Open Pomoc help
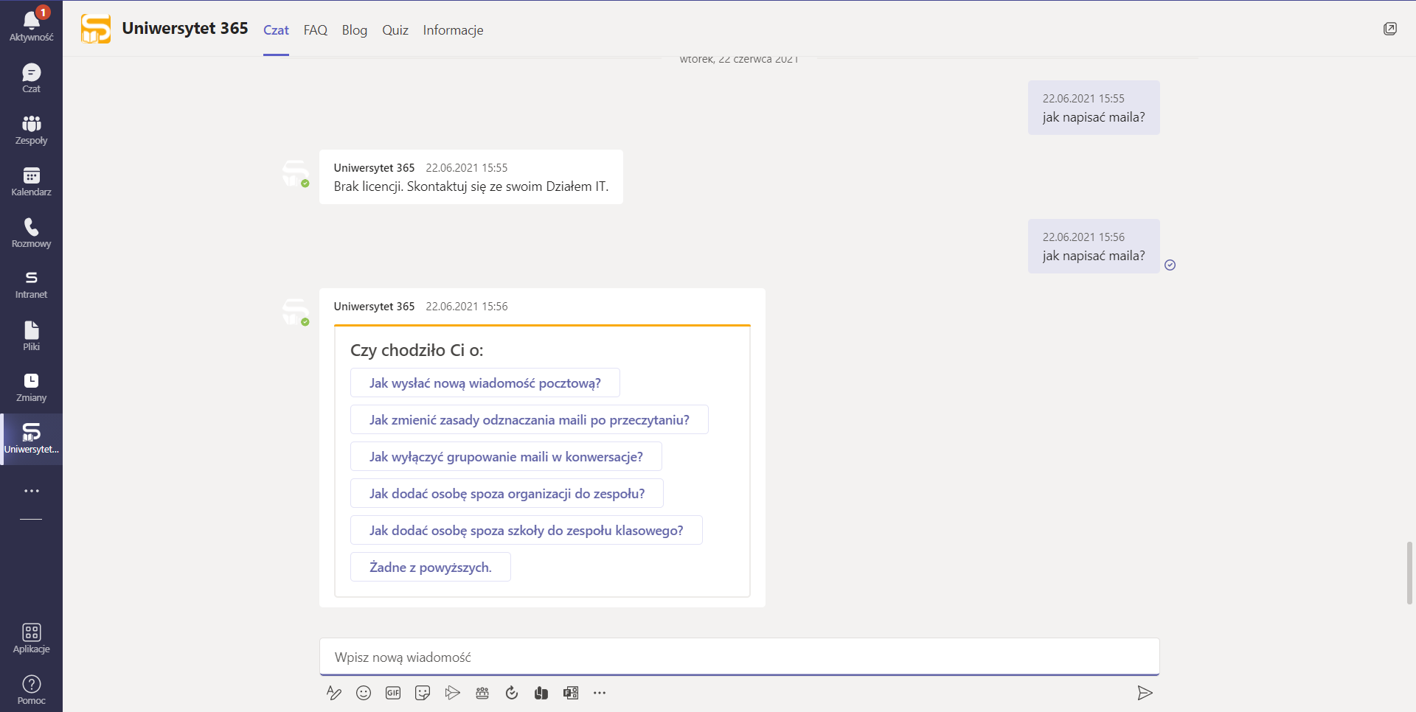 click(x=31, y=690)
